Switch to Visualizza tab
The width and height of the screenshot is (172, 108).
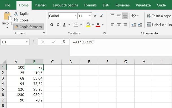click(143, 5)
